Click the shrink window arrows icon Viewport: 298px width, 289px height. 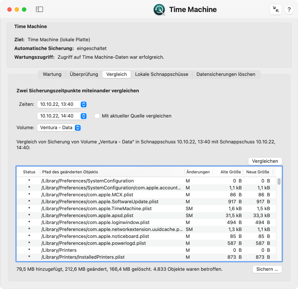[x=276, y=9]
